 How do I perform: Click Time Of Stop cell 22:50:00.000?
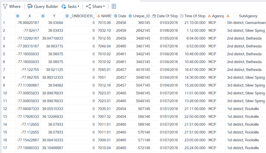click(x=195, y=117)
